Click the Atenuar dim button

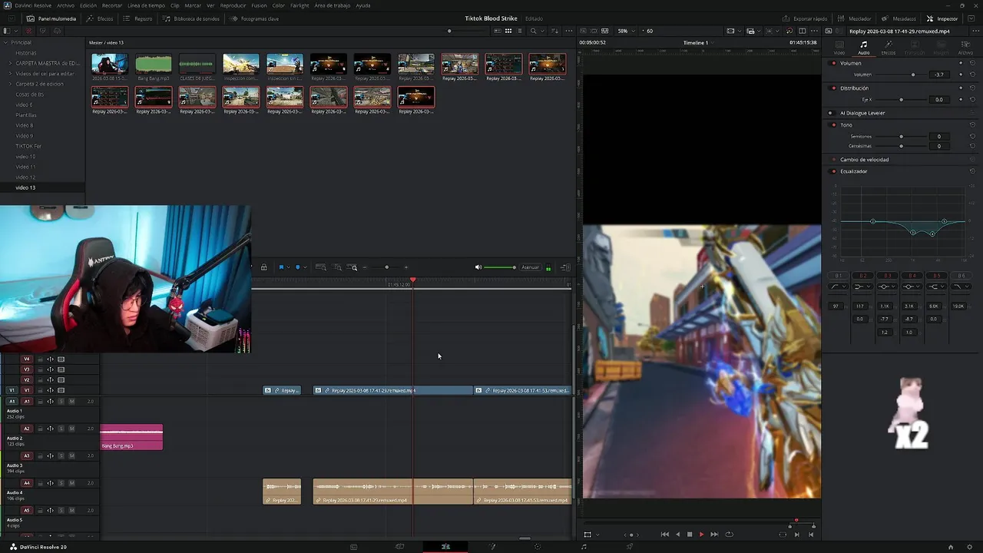pos(531,267)
